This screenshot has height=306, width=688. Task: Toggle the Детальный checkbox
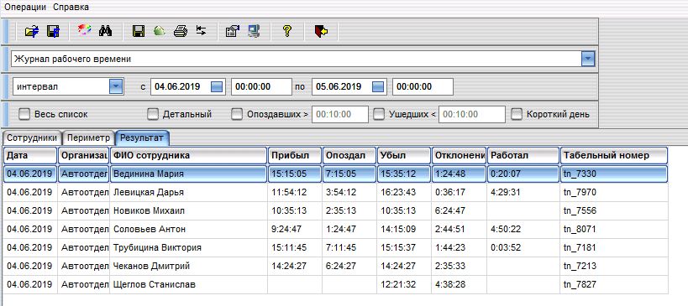153,114
